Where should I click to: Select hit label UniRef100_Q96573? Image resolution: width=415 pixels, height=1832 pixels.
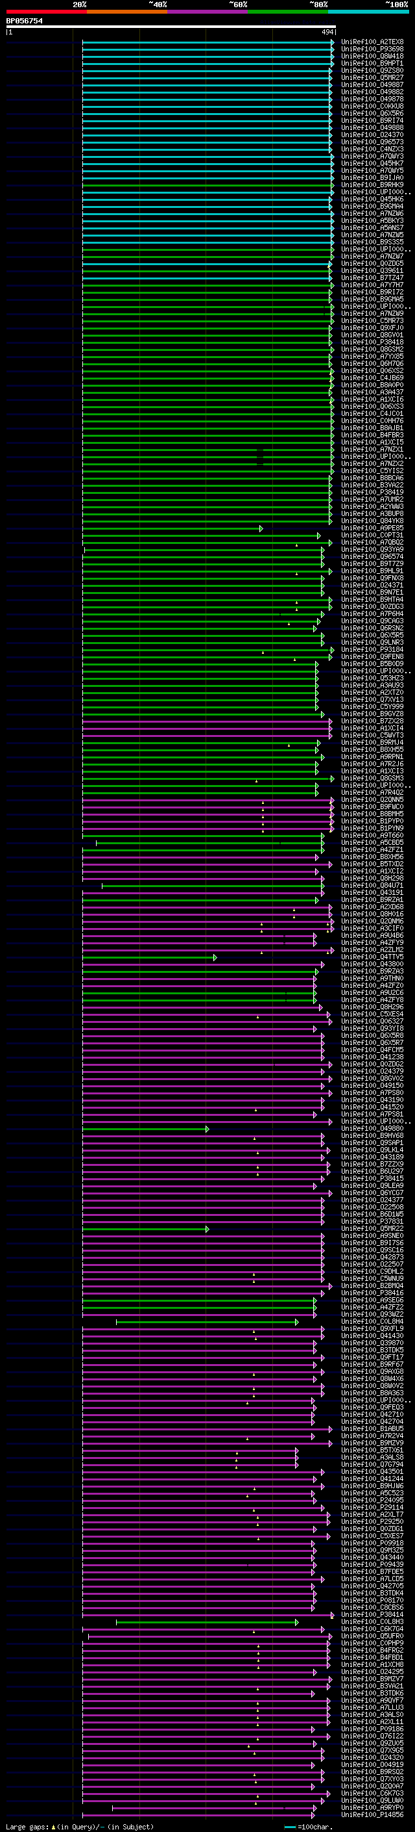[372, 142]
